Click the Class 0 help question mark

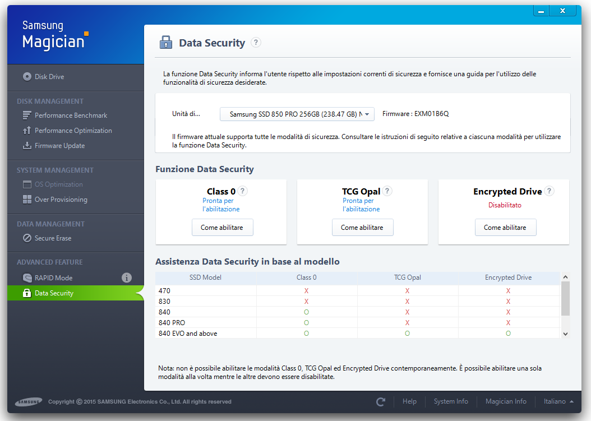point(243,191)
